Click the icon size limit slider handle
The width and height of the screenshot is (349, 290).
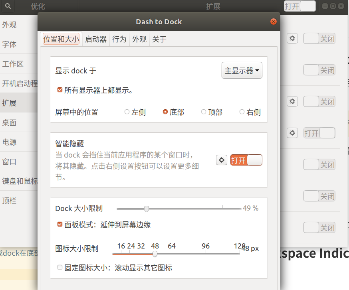[x=155, y=254]
